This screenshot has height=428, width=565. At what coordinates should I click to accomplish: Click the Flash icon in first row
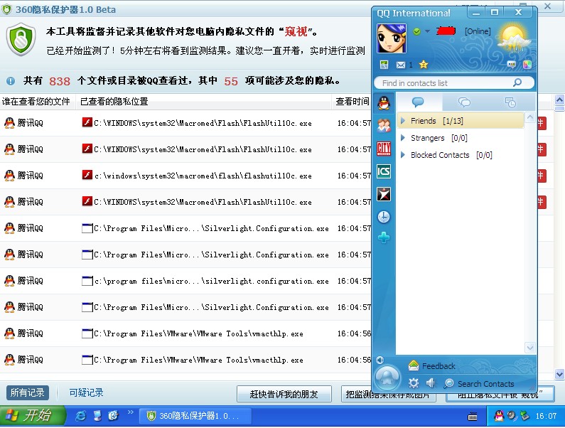point(87,122)
